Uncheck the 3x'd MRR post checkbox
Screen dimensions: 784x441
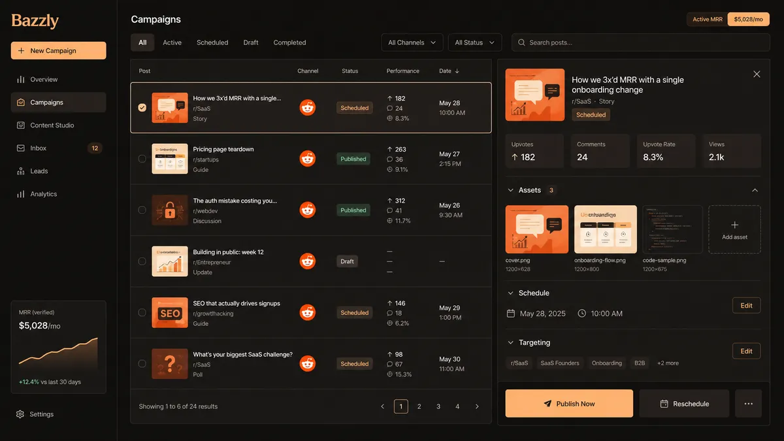142,108
